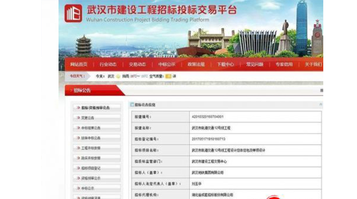The height and width of the screenshot is (199, 357).
Task: Click the 招投标监管部门 label cell
Action: pos(161,161)
